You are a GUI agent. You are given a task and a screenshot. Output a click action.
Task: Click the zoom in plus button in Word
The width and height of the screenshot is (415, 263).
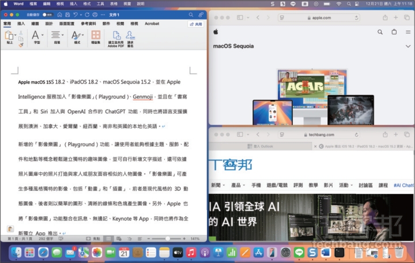184,239
